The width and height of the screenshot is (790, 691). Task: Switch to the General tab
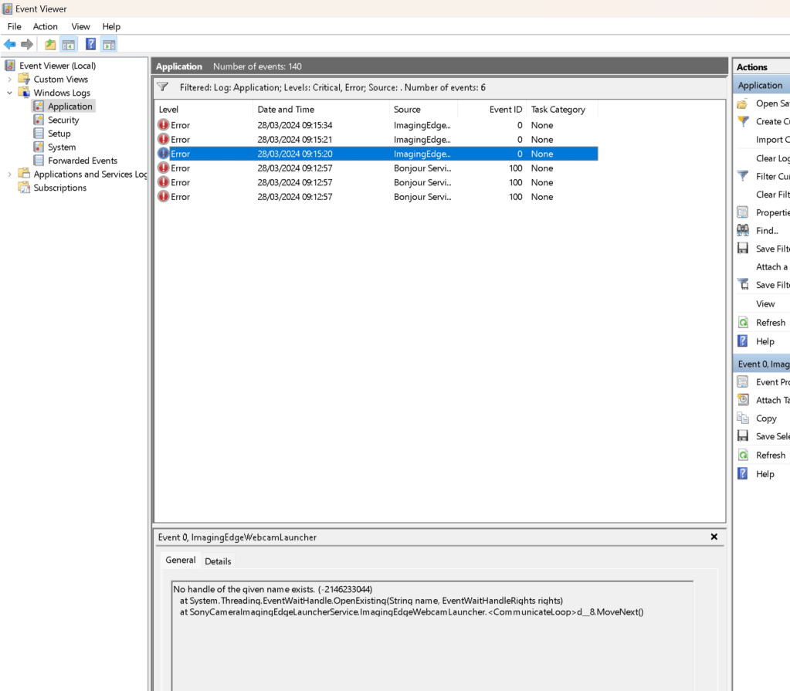181,560
